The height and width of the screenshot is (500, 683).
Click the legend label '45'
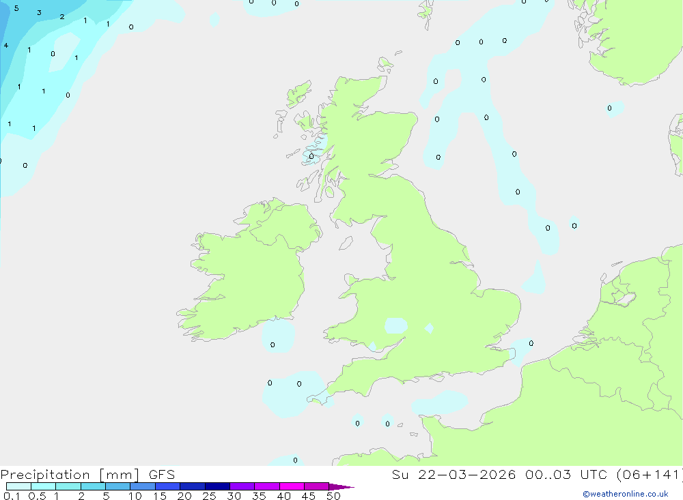click(x=309, y=496)
